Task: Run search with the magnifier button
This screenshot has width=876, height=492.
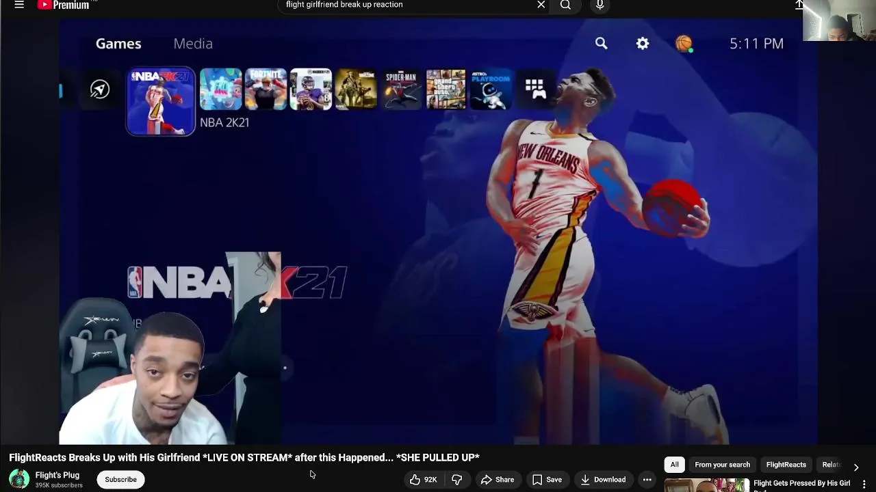Action: (x=565, y=5)
